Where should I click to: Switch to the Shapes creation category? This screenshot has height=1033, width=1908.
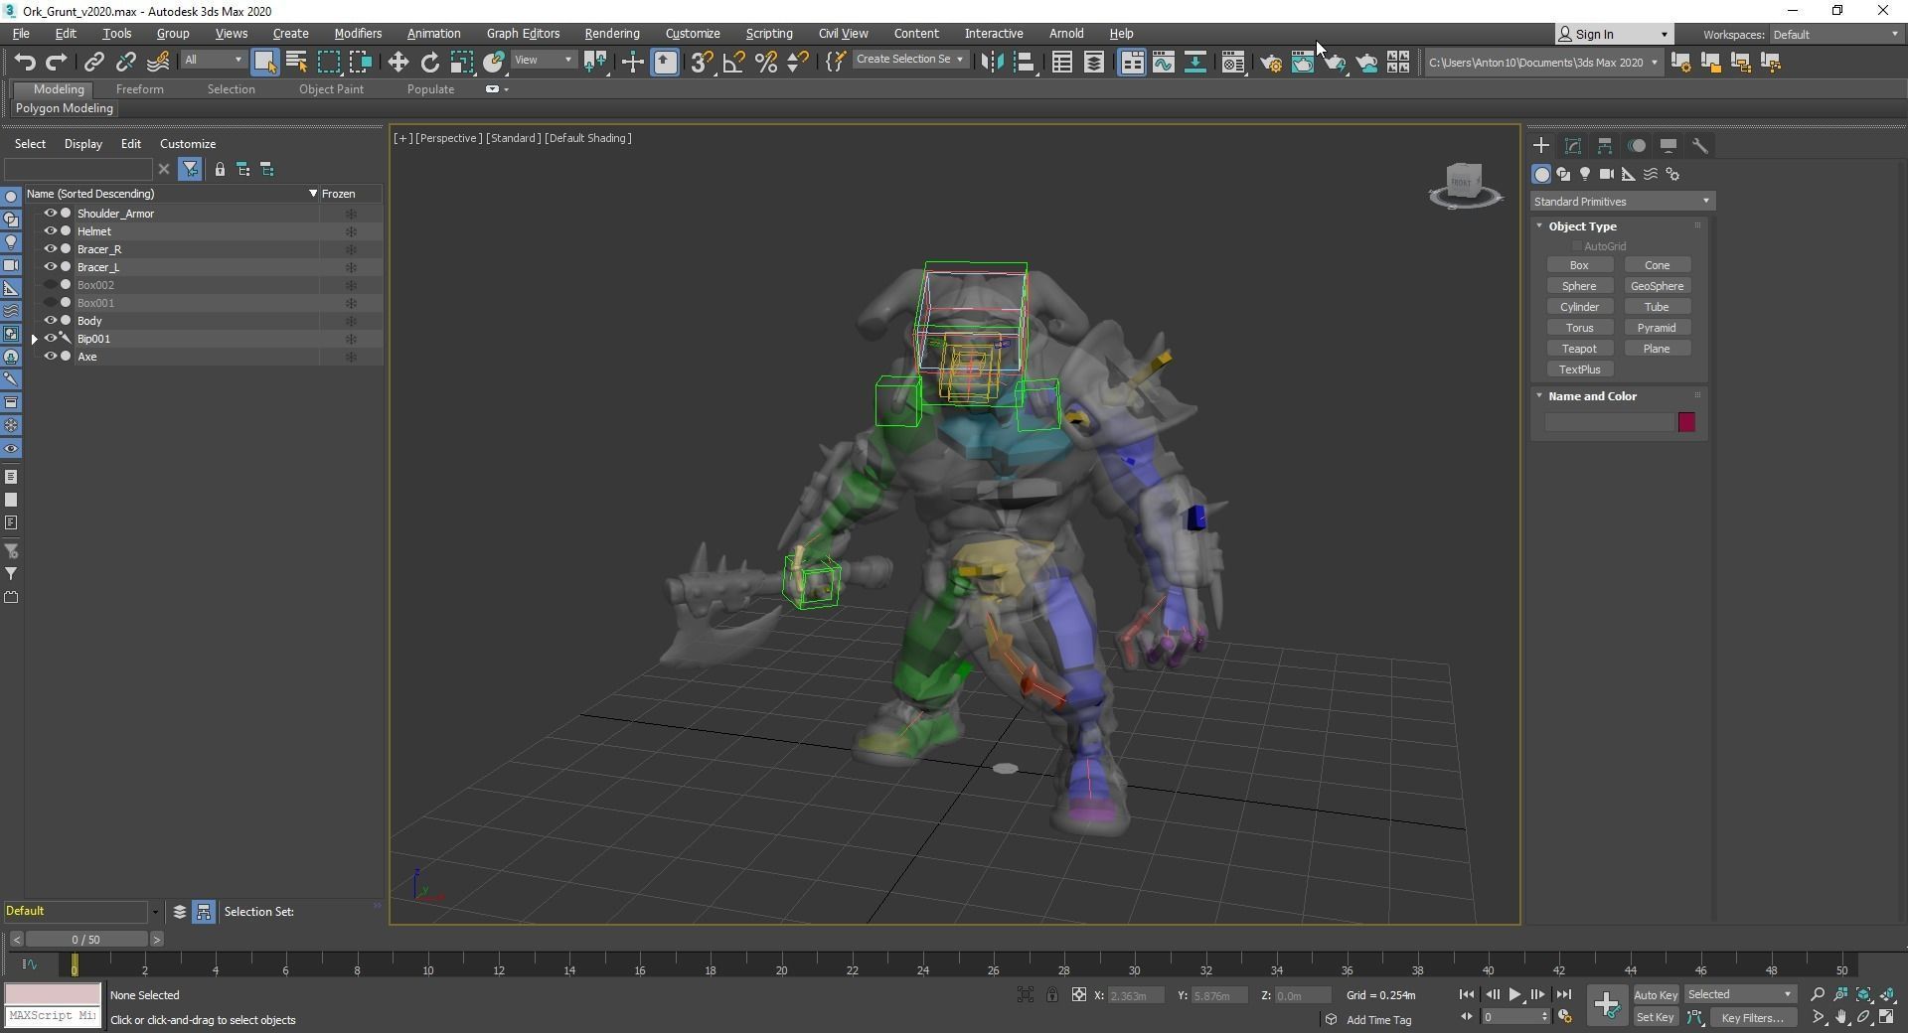1563,175
